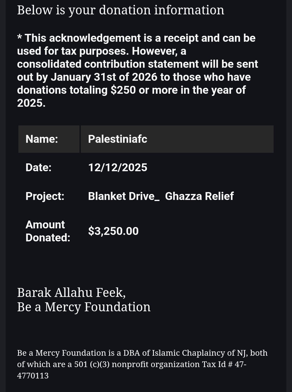Click the "Blanket Drive_" project text
292x392 pixels.
point(124,196)
